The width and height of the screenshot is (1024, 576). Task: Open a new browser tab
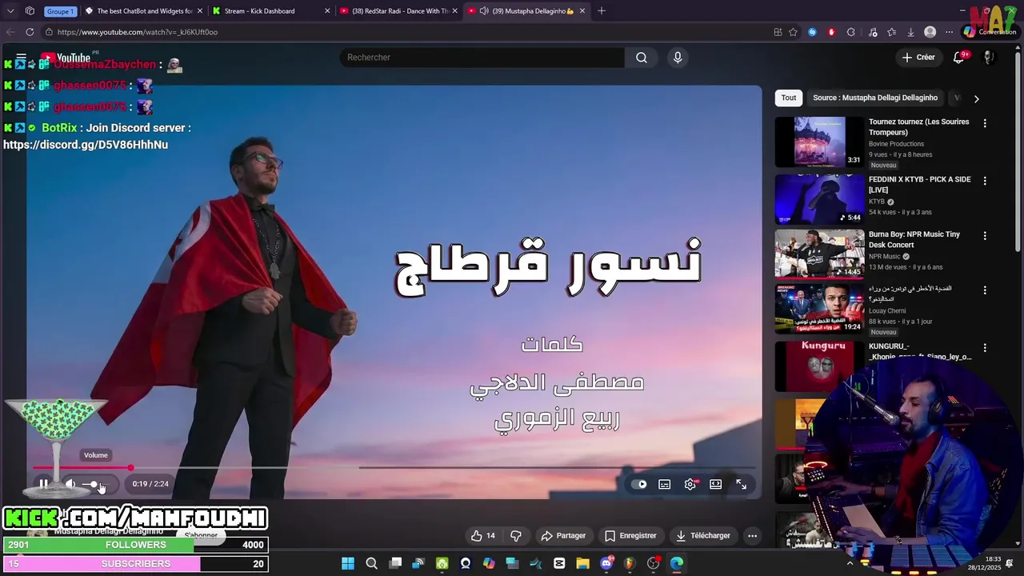coord(602,11)
